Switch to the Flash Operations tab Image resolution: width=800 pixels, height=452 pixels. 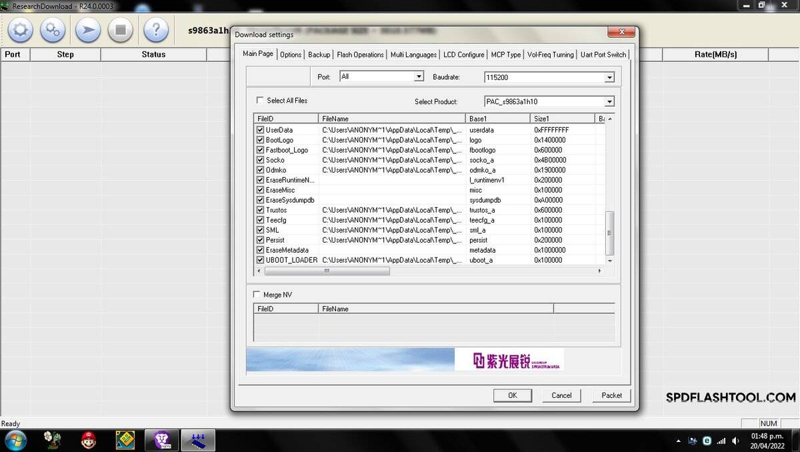coord(360,55)
